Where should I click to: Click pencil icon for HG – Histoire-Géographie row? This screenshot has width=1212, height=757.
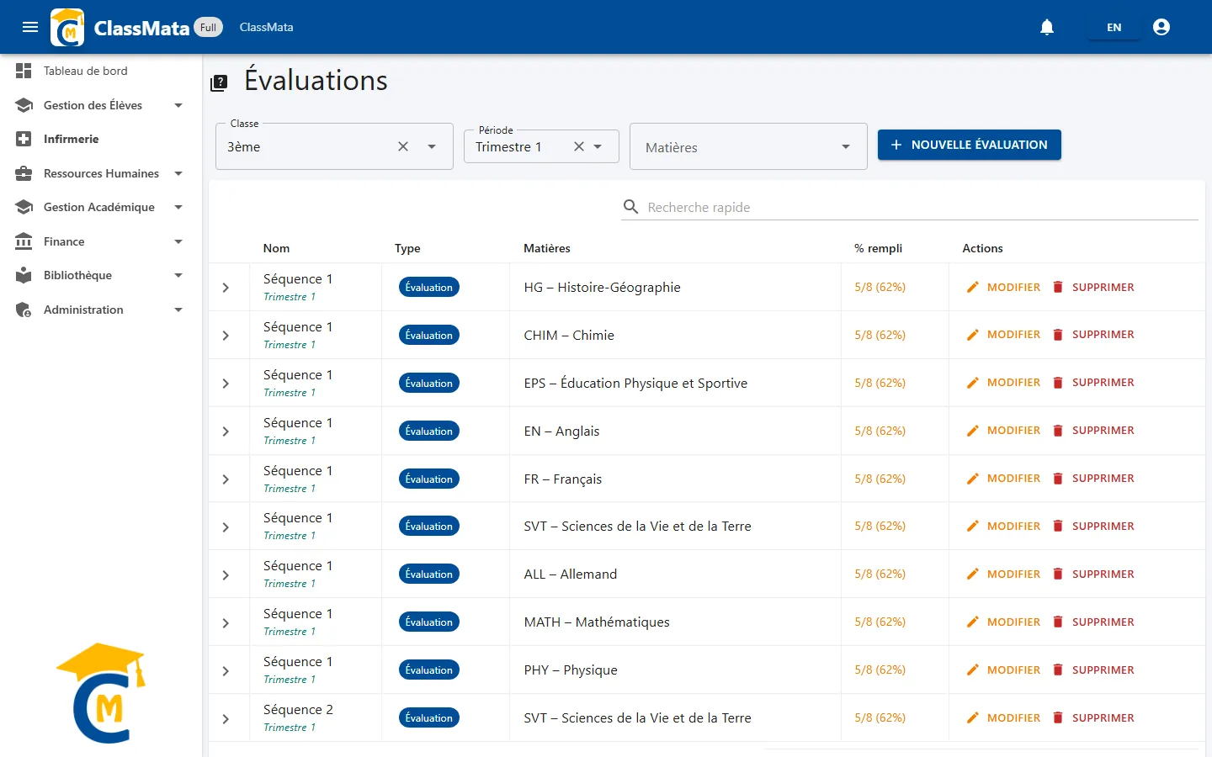[x=973, y=287]
